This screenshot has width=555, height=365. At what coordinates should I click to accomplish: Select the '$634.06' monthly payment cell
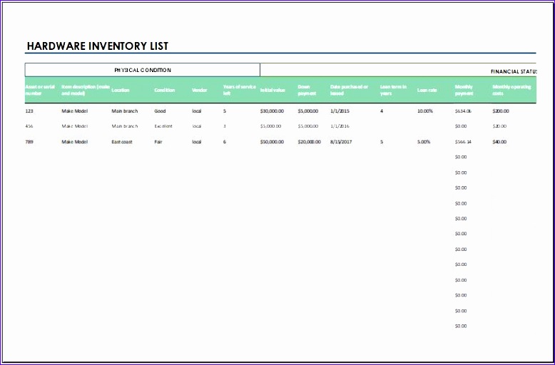463,111
